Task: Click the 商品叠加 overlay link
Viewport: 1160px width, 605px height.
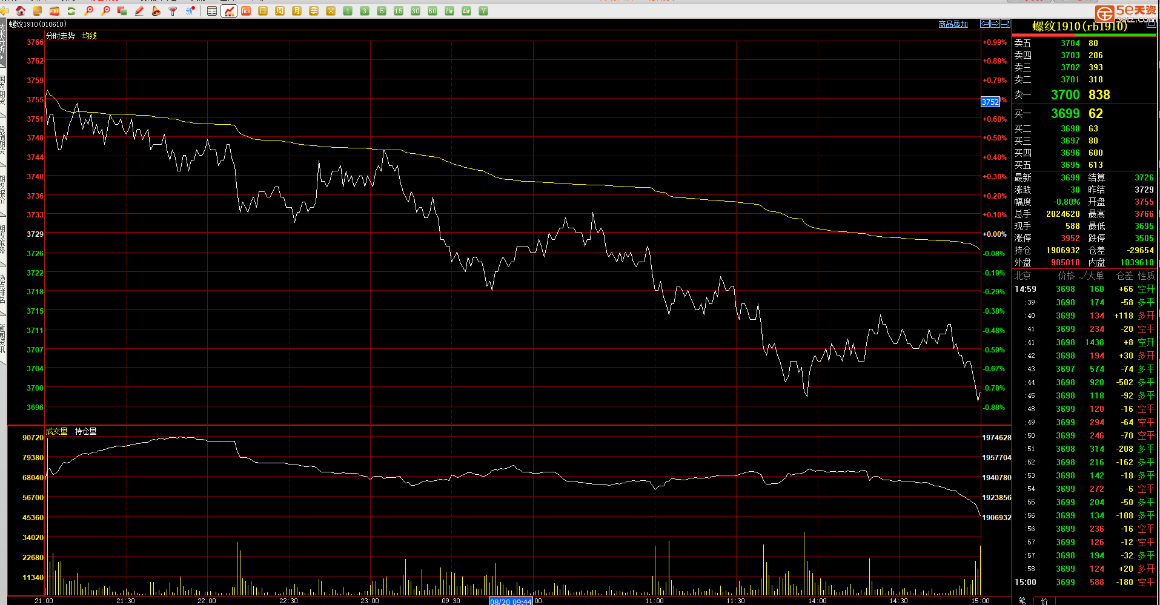Action: point(953,24)
